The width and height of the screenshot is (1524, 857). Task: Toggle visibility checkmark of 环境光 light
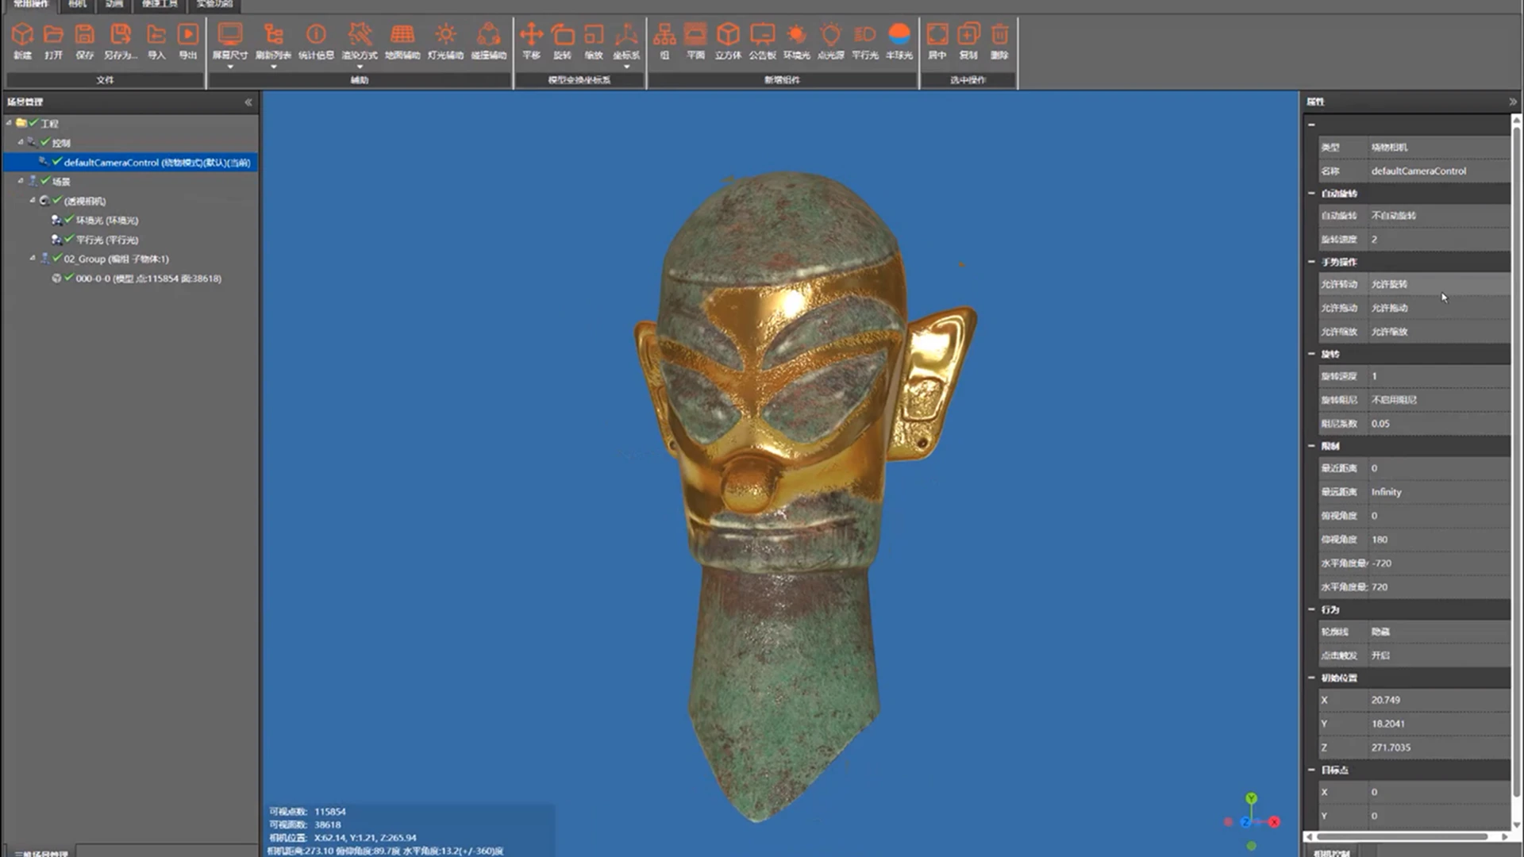69,220
